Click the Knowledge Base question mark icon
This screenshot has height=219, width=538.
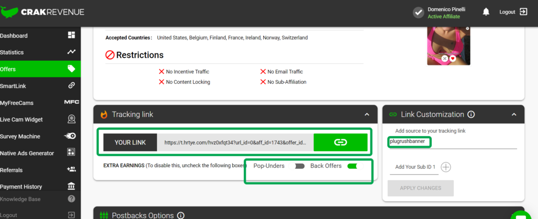[71, 199]
